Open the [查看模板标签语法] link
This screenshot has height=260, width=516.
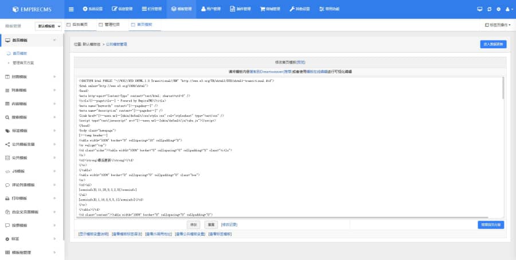pos(127,234)
